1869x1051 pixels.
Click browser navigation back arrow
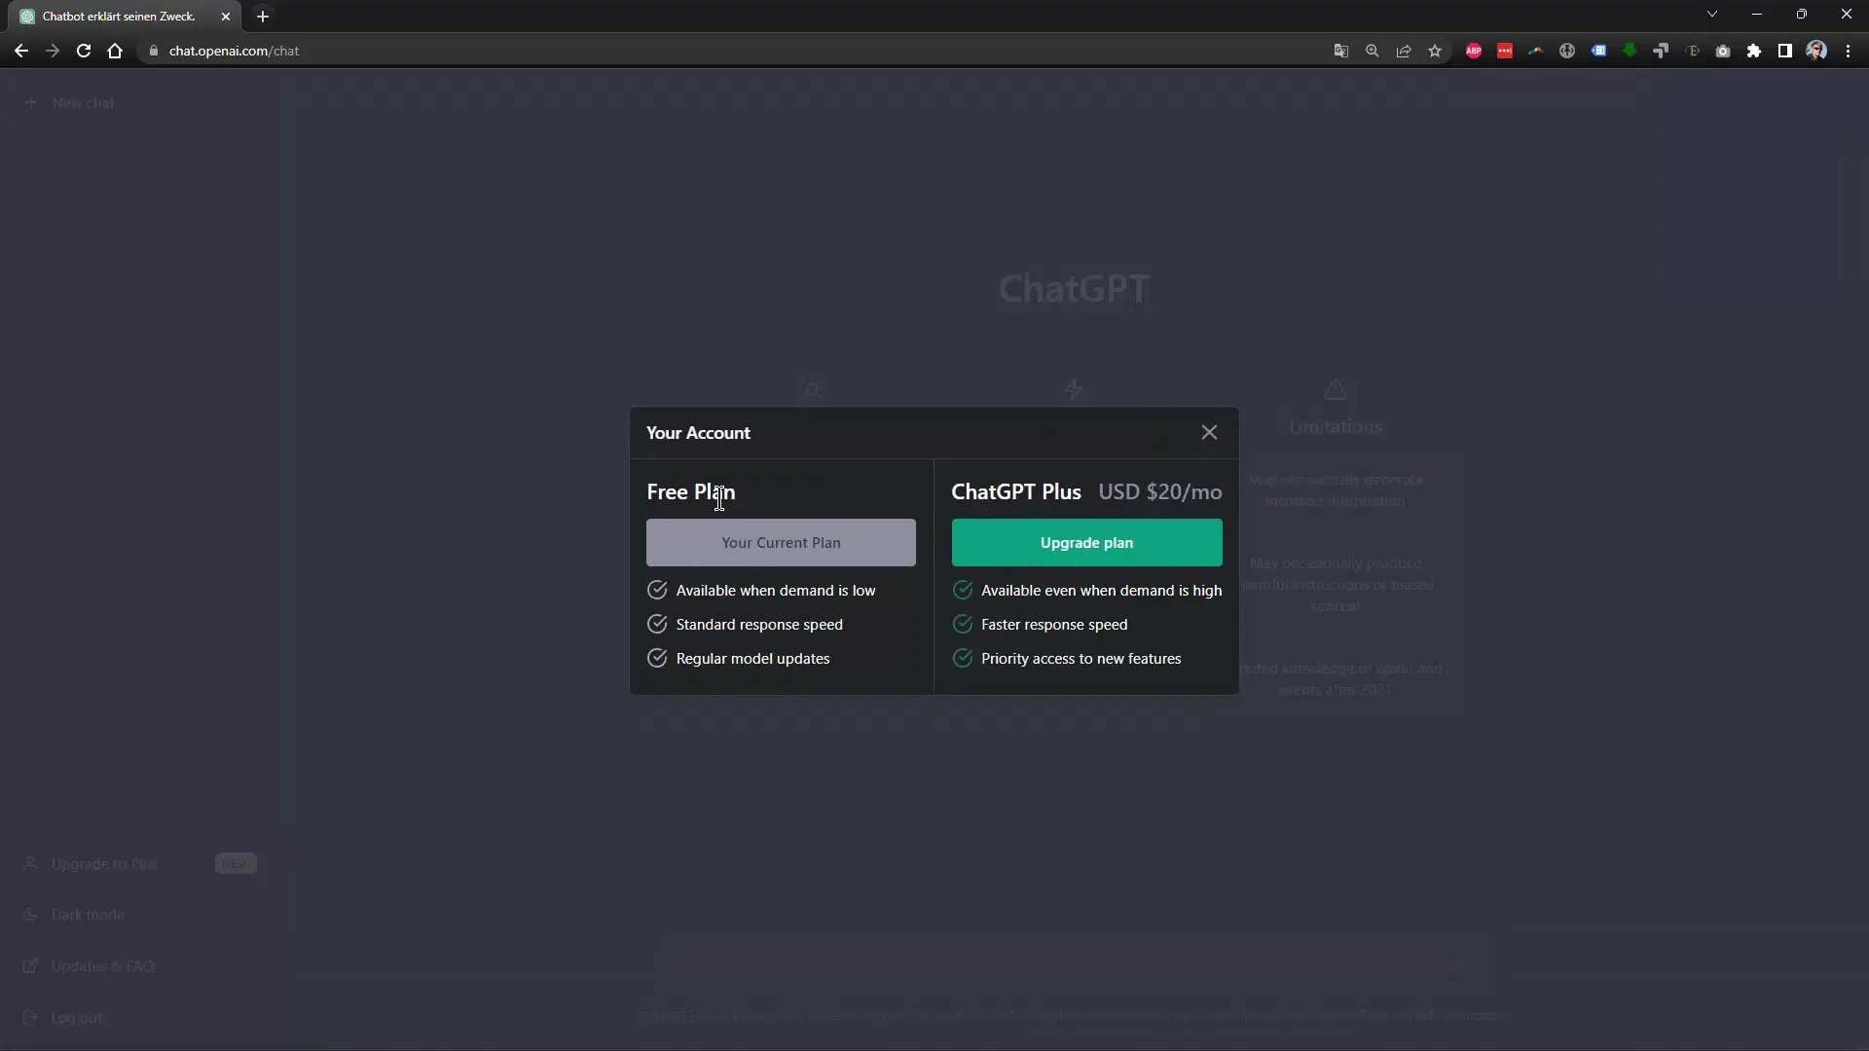21,50
